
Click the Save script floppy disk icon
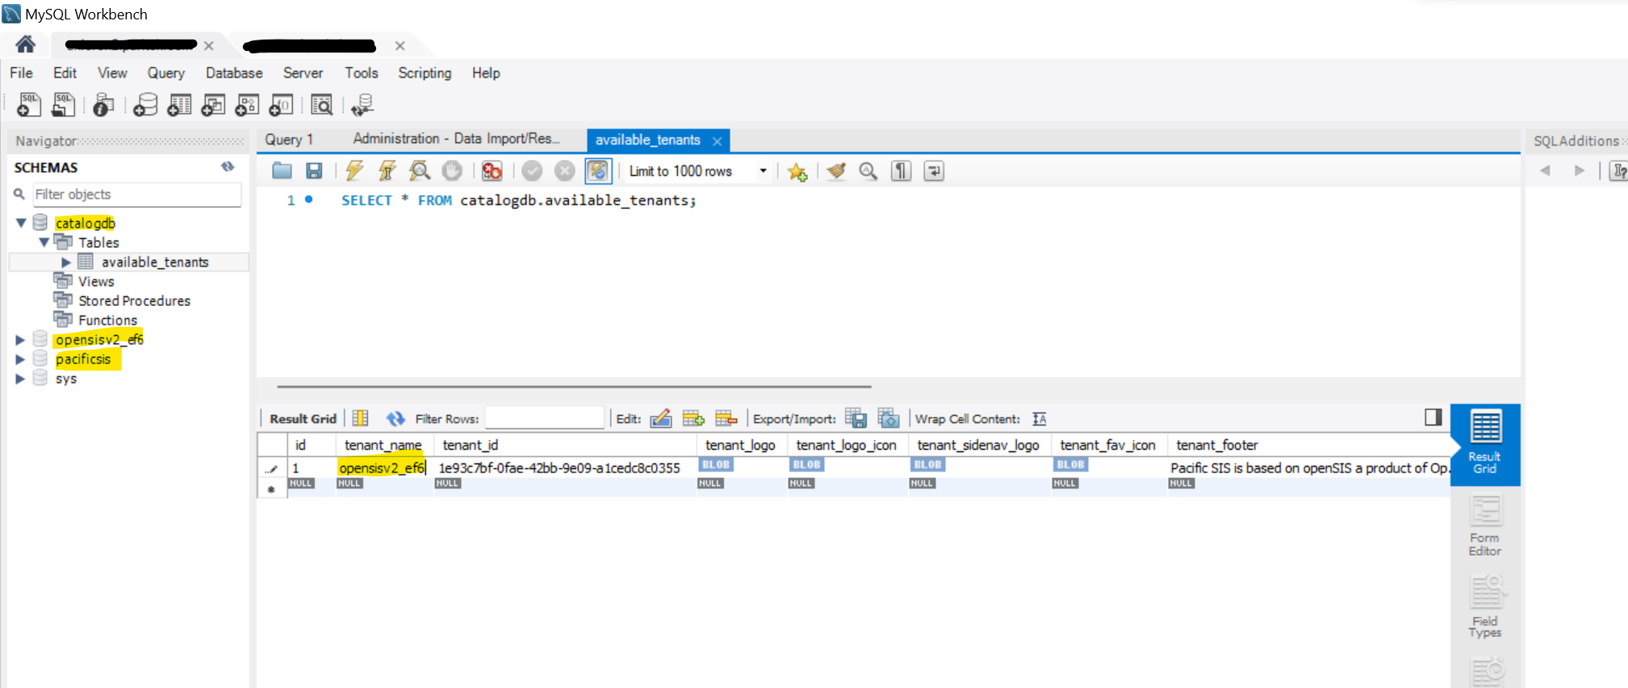coord(314,170)
